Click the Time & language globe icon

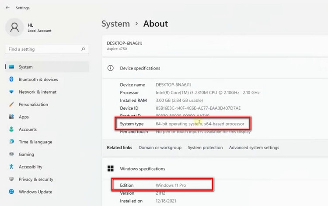11,142
